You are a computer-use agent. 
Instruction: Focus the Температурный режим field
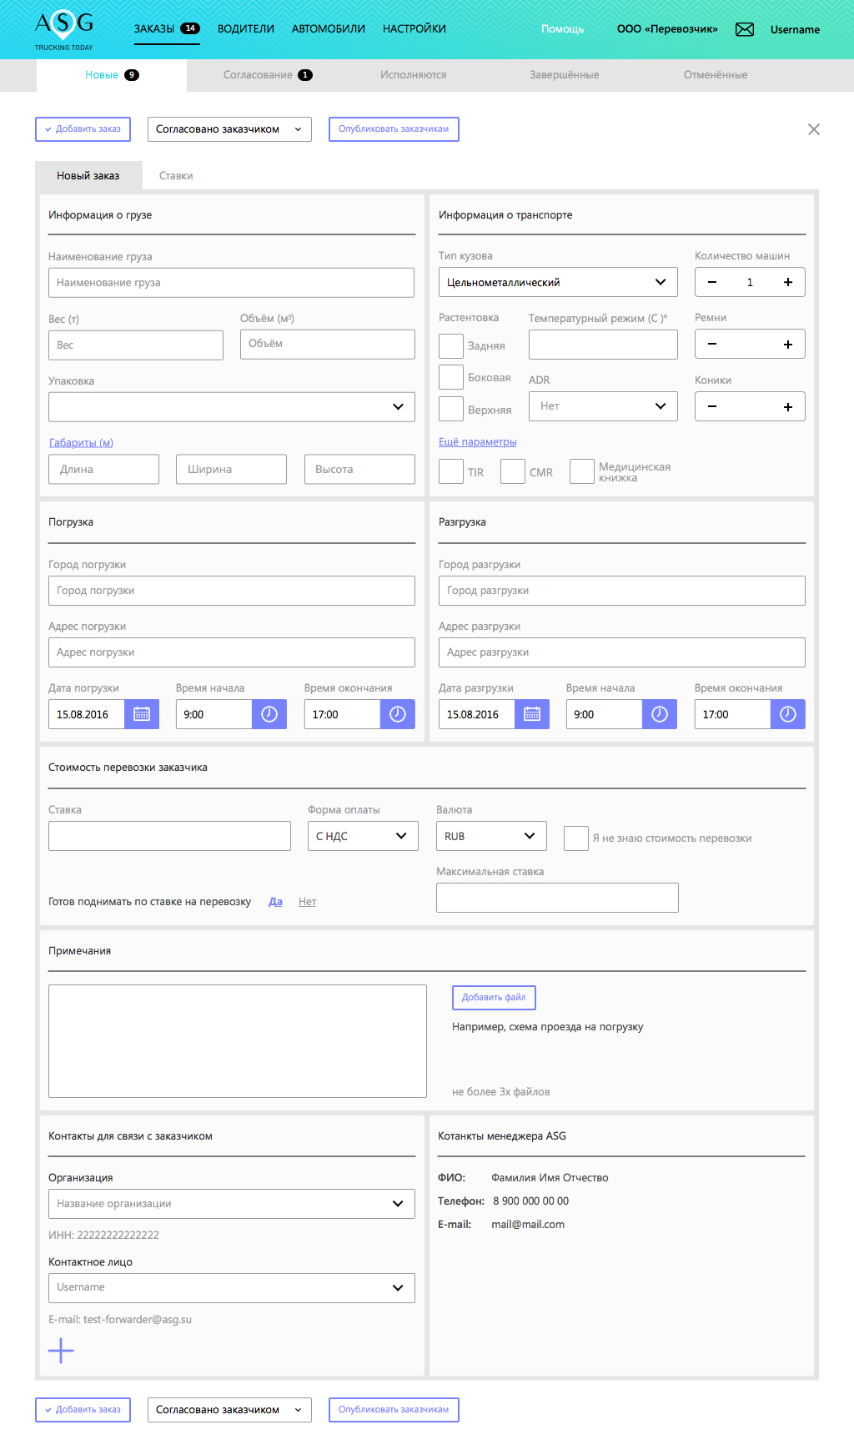[603, 345]
